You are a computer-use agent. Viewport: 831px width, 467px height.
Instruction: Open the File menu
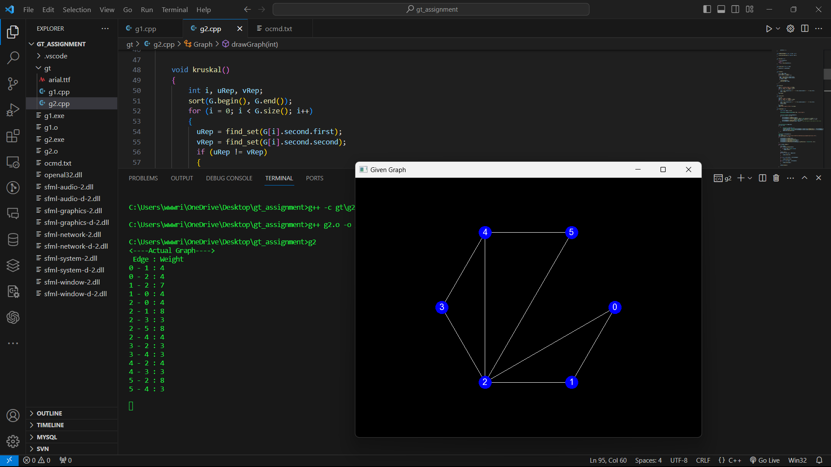(x=29, y=10)
